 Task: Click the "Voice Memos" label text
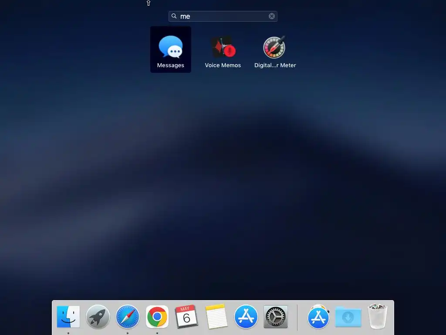[223, 65]
